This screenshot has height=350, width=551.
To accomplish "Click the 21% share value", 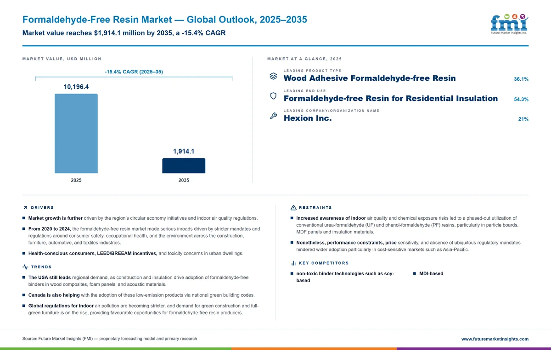I will click(x=523, y=119).
